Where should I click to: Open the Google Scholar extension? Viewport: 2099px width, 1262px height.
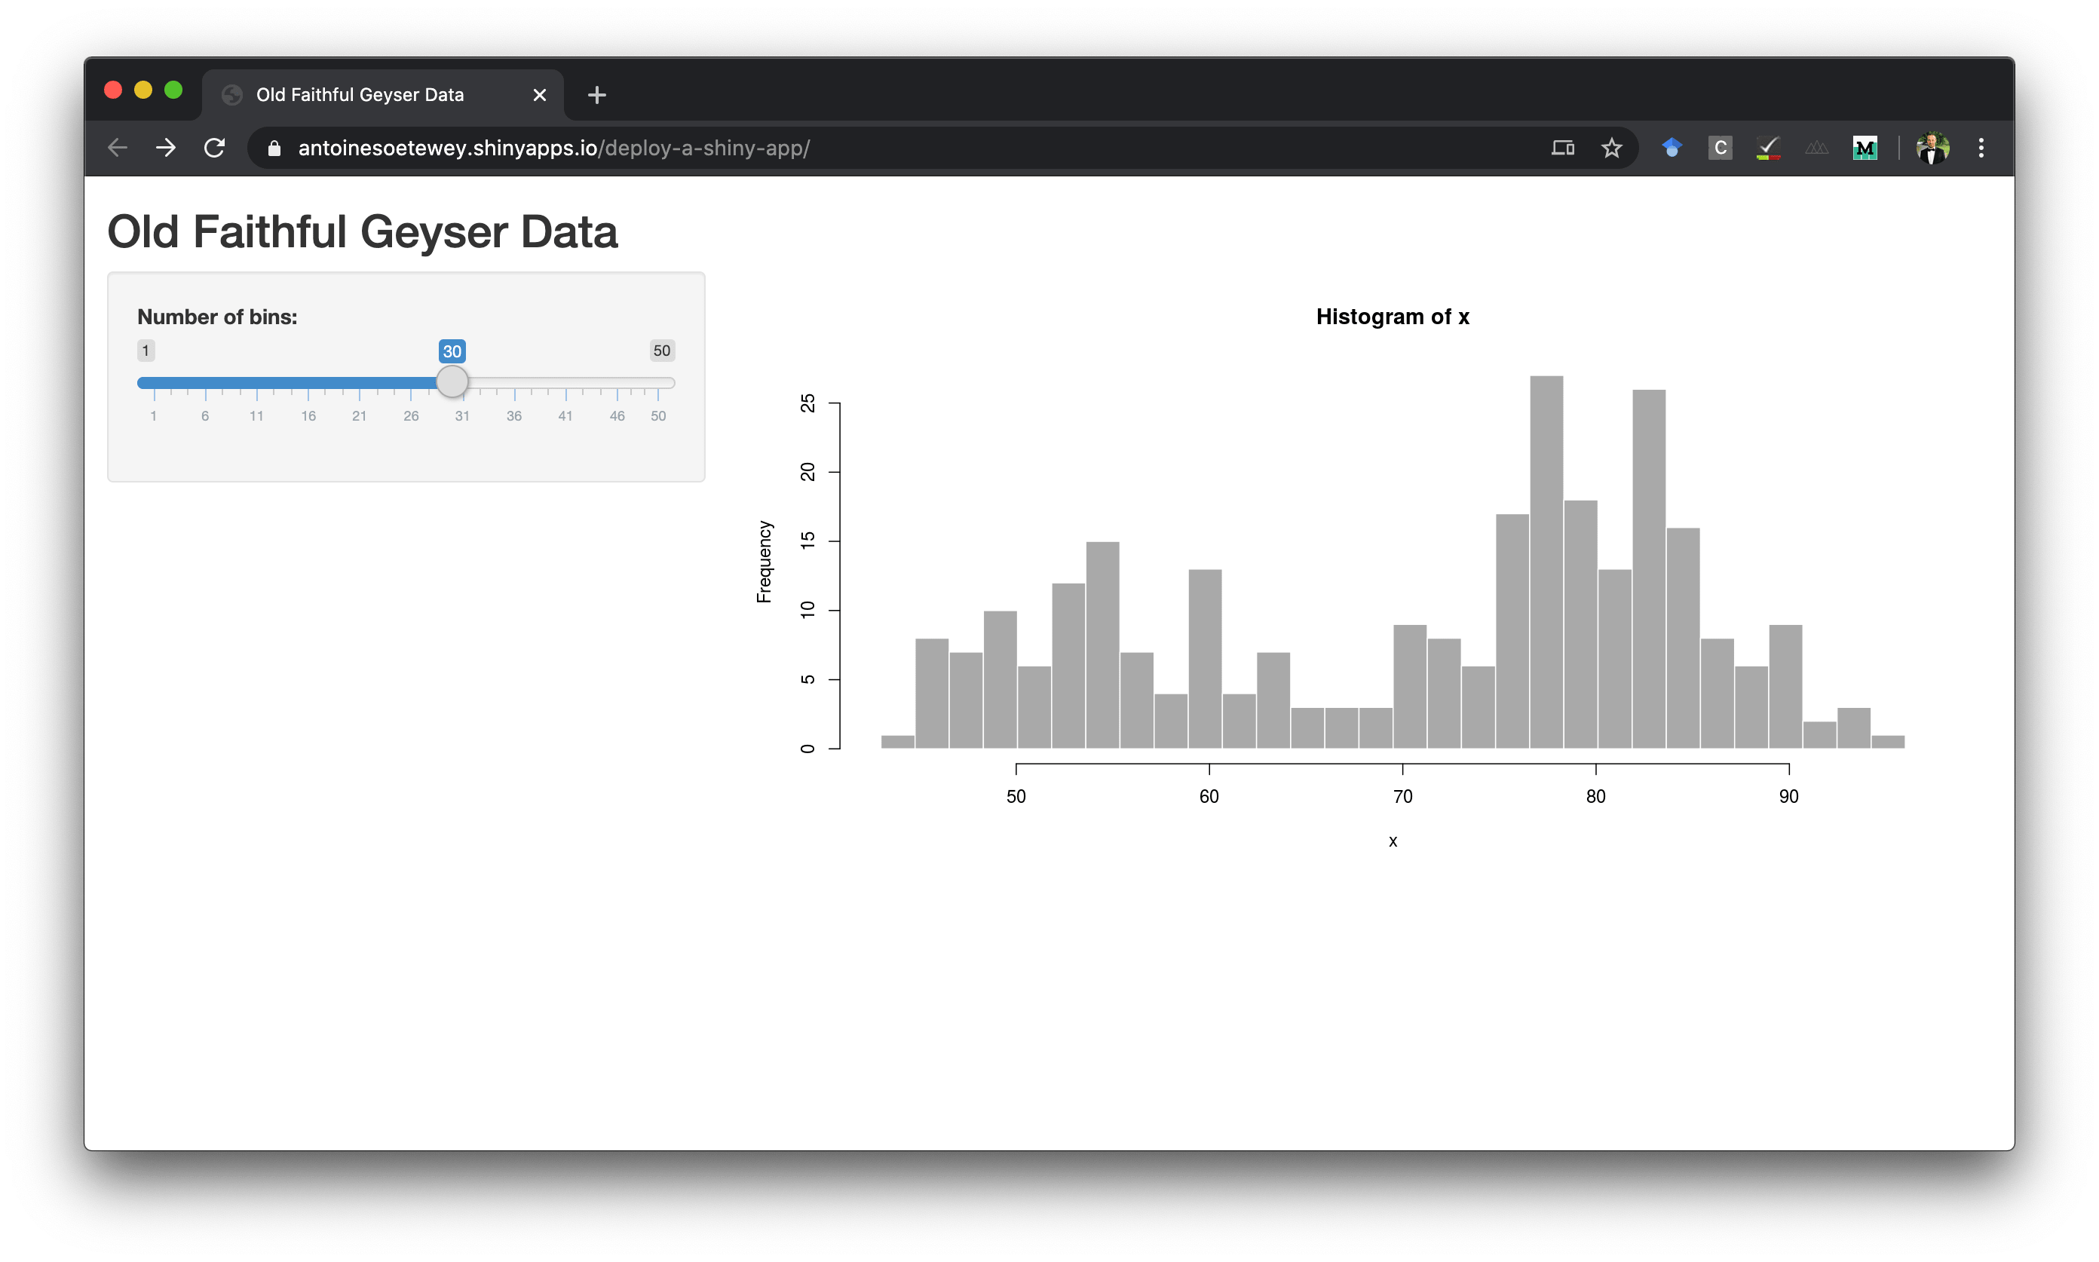coord(1672,148)
